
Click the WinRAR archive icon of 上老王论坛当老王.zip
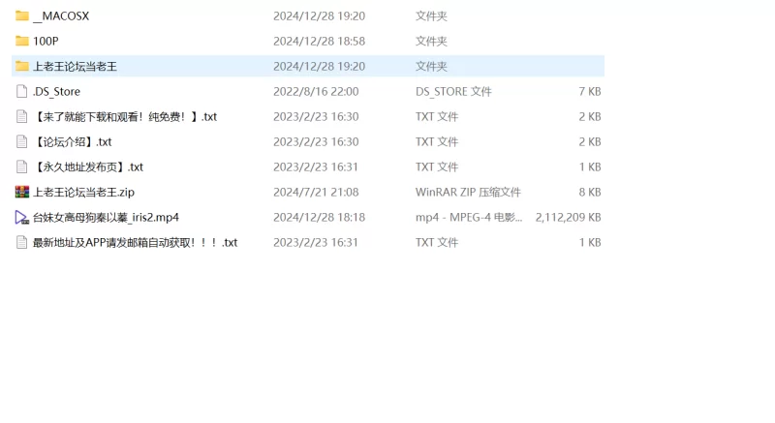tap(21, 192)
